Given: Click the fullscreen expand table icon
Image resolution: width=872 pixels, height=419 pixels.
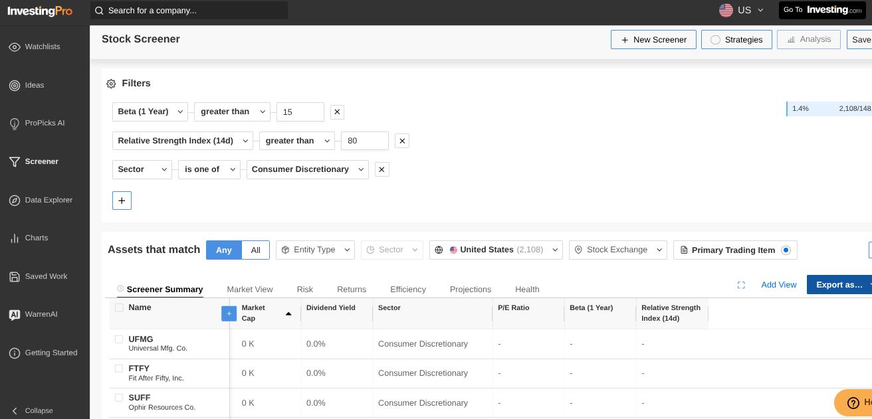Looking at the screenshot, I should [741, 285].
